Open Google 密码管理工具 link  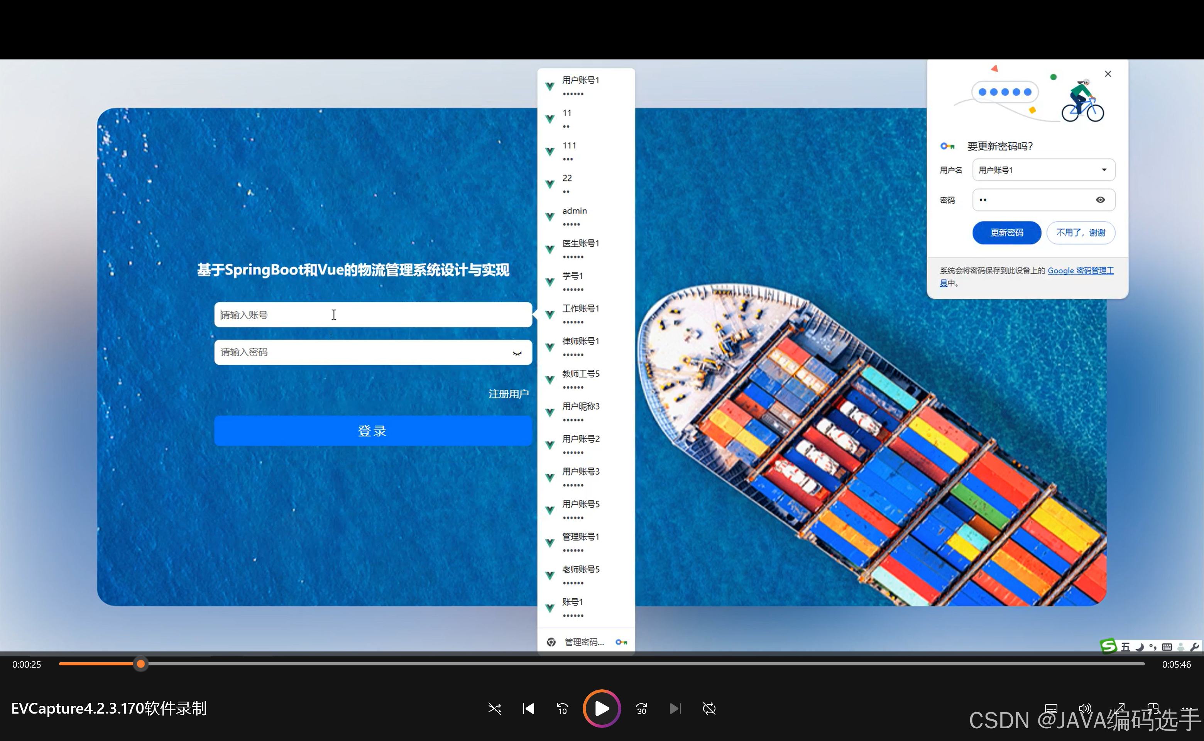(1081, 271)
